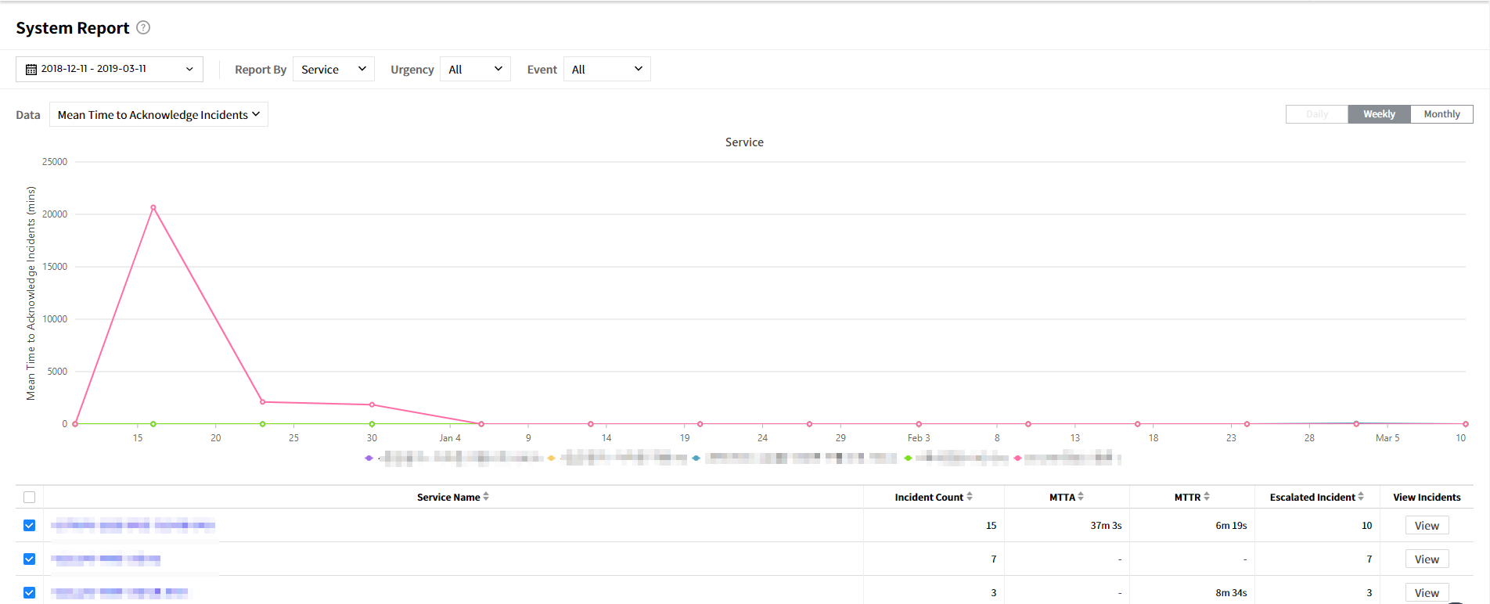Sort by Incident Count arrows icon

click(970, 497)
